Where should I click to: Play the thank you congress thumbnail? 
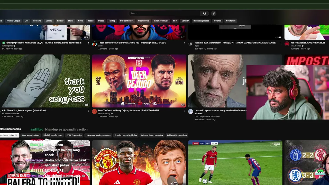45,81
